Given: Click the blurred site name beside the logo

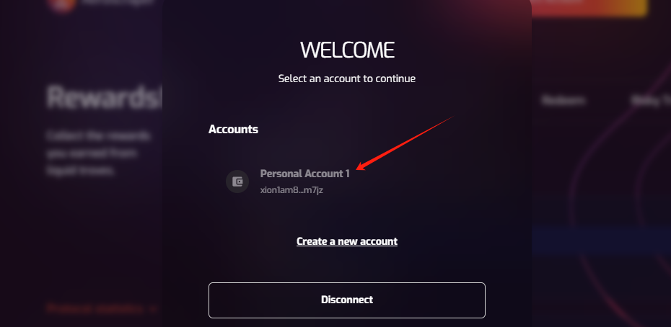Looking at the screenshot, I should (x=118, y=2).
